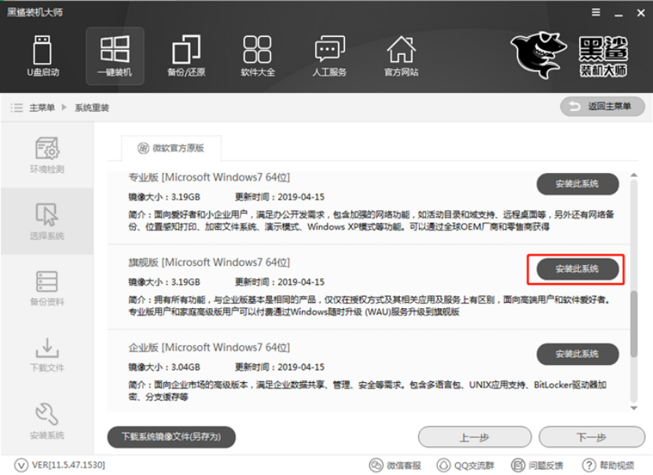Install 旗舰版 Windows7 64位 system
The width and height of the screenshot is (653, 475).
(x=577, y=268)
